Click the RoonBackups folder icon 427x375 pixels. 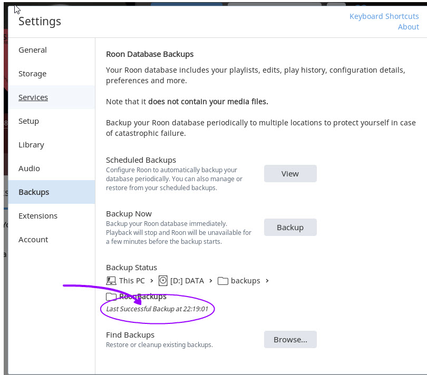point(111,297)
